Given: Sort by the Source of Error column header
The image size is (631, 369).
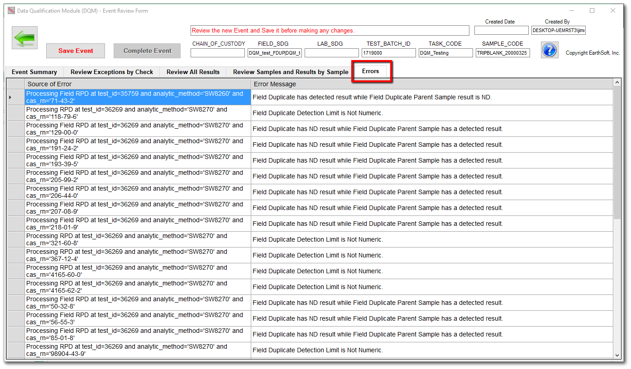Looking at the screenshot, I should (x=138, y=84).
